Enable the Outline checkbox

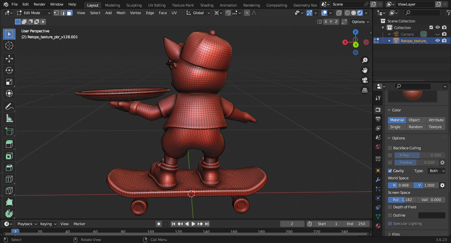click(x=390, y=215)
